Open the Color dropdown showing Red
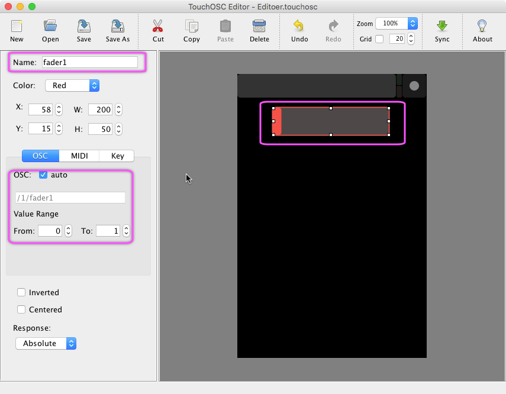 [x=72, y=85]
